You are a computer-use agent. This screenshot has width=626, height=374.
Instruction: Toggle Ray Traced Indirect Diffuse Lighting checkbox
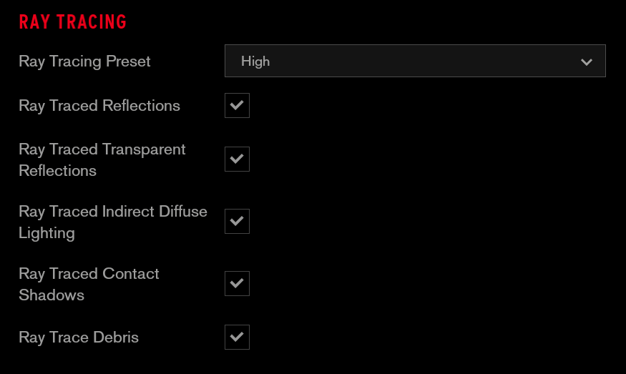click(237, 221)
